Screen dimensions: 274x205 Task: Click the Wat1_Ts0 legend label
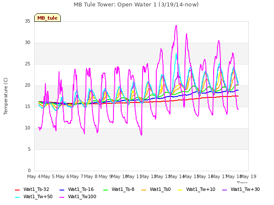click(x=160, y=189)
